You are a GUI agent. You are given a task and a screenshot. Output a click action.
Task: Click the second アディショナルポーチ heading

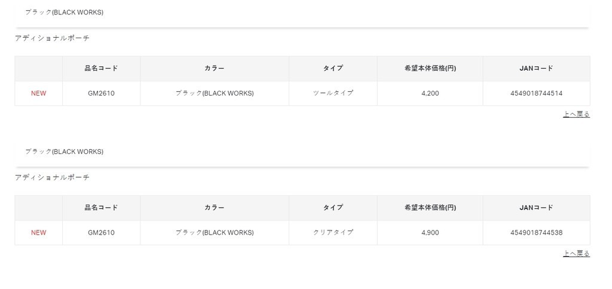(x=52, y=177)
